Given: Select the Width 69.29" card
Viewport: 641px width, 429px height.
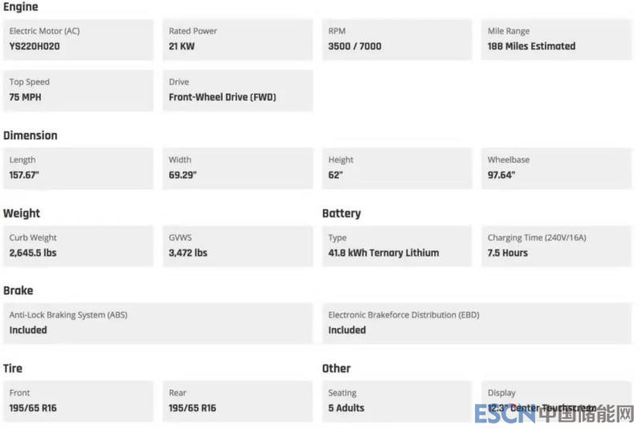Looking at the screenshot, I should coord(237,168).
